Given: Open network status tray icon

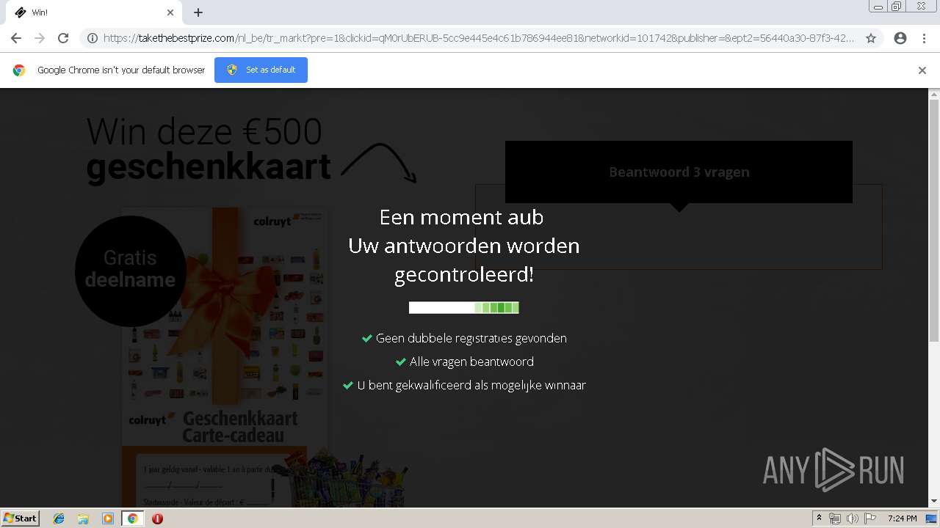Looking at the screenshot, I should click(835, 518).
